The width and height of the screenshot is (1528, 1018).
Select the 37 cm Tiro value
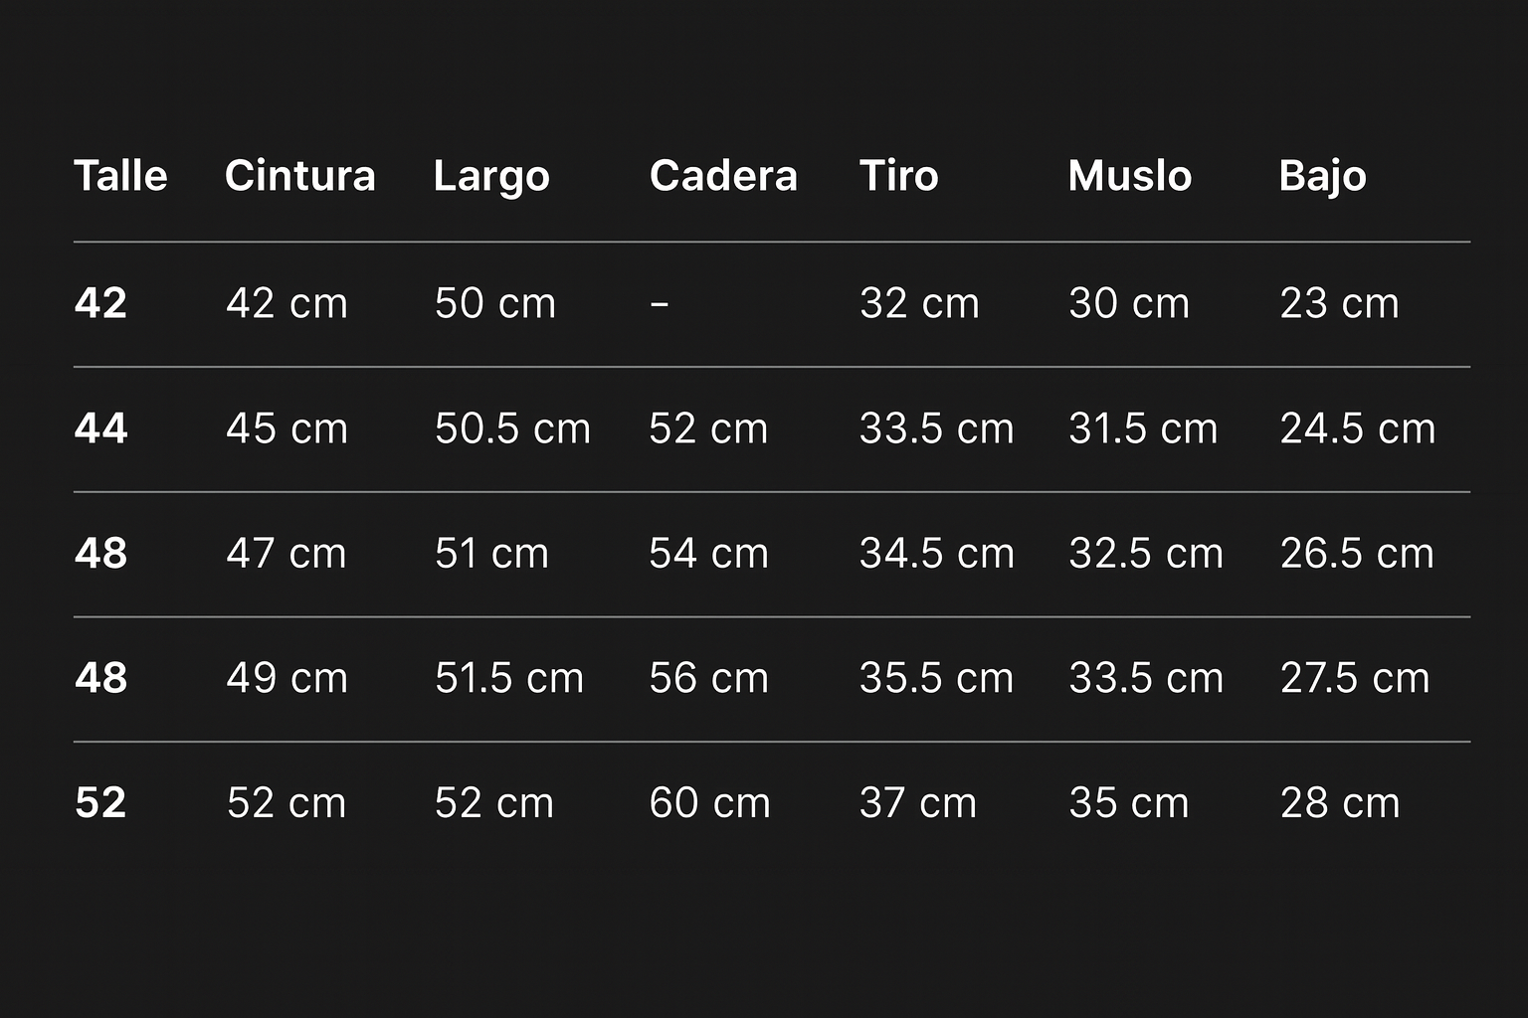pyautogui.click(x=917, y=803)
